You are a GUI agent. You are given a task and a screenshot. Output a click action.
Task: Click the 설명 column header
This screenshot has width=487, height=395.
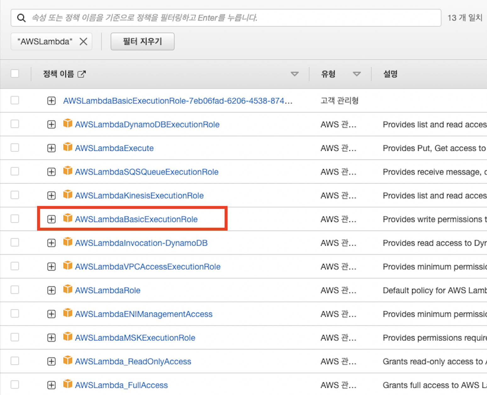[390, 74]
